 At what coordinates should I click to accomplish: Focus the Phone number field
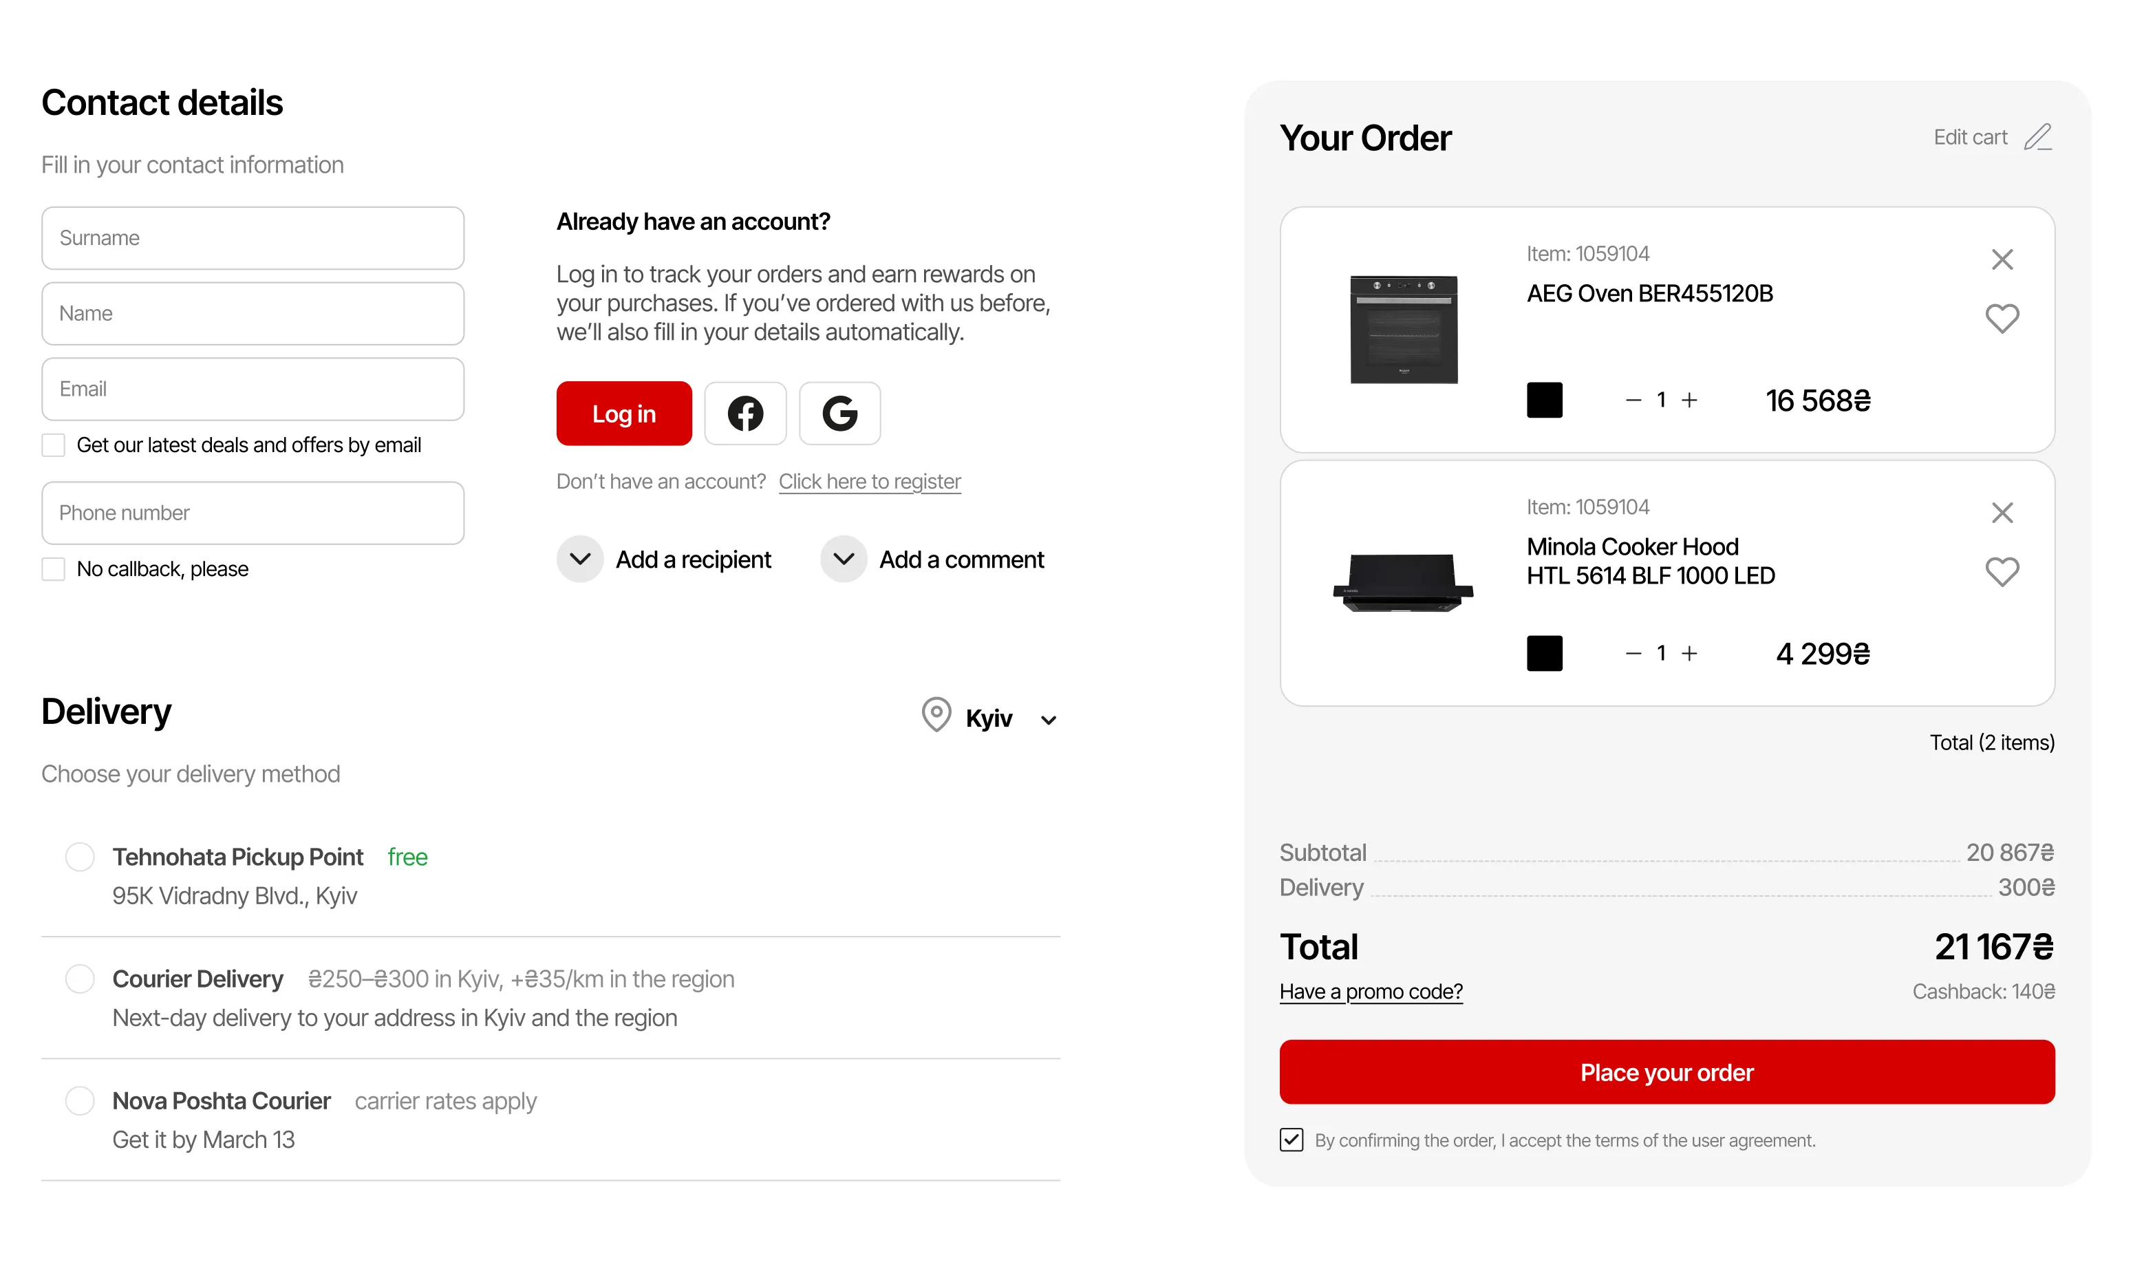pos(253,513)
